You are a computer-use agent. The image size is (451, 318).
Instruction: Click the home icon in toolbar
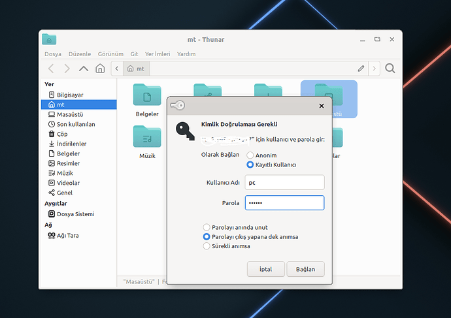pyautogui.click(x=100, y=69)
